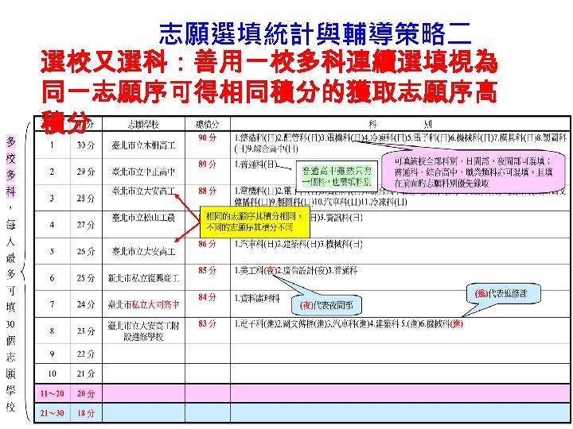Click the rank number 9 cell
Image resolution: width=573 pixels, height=429 pixels.
click(x=52, y=354)
